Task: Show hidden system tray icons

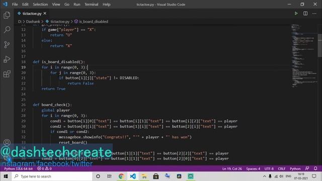Action: click(264, 176)
